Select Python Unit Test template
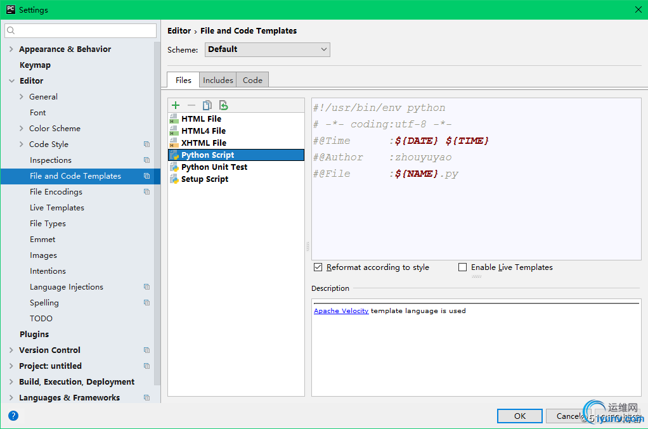Image resolution: width=648 pixels, height=429 pixels. 236,167
